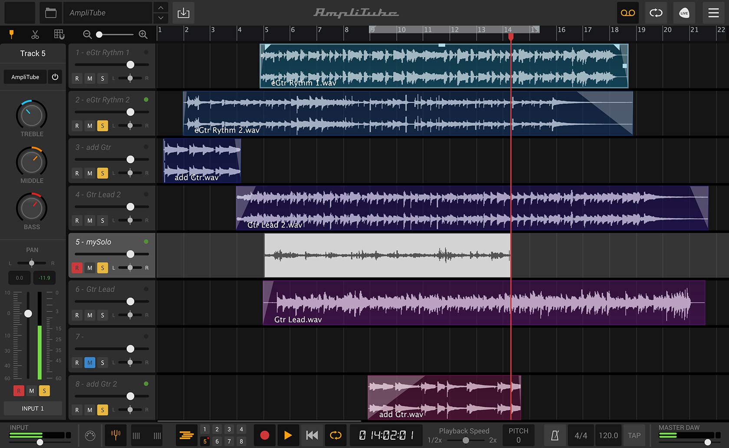This screenshot has width=729, height=448.
Task: Open the preset folder browser
Action: [51, 13]
